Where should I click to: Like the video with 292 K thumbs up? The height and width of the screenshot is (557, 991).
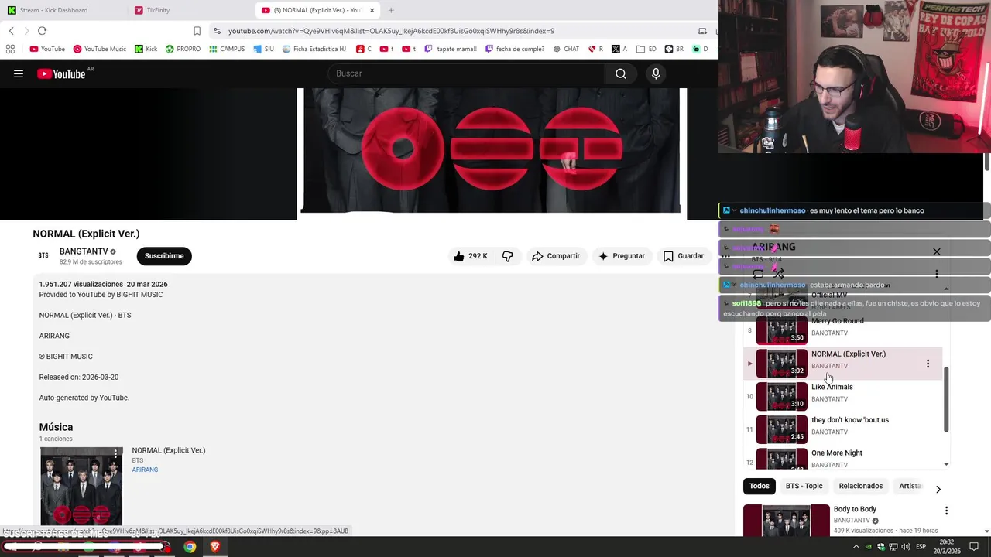coord(471,256)
